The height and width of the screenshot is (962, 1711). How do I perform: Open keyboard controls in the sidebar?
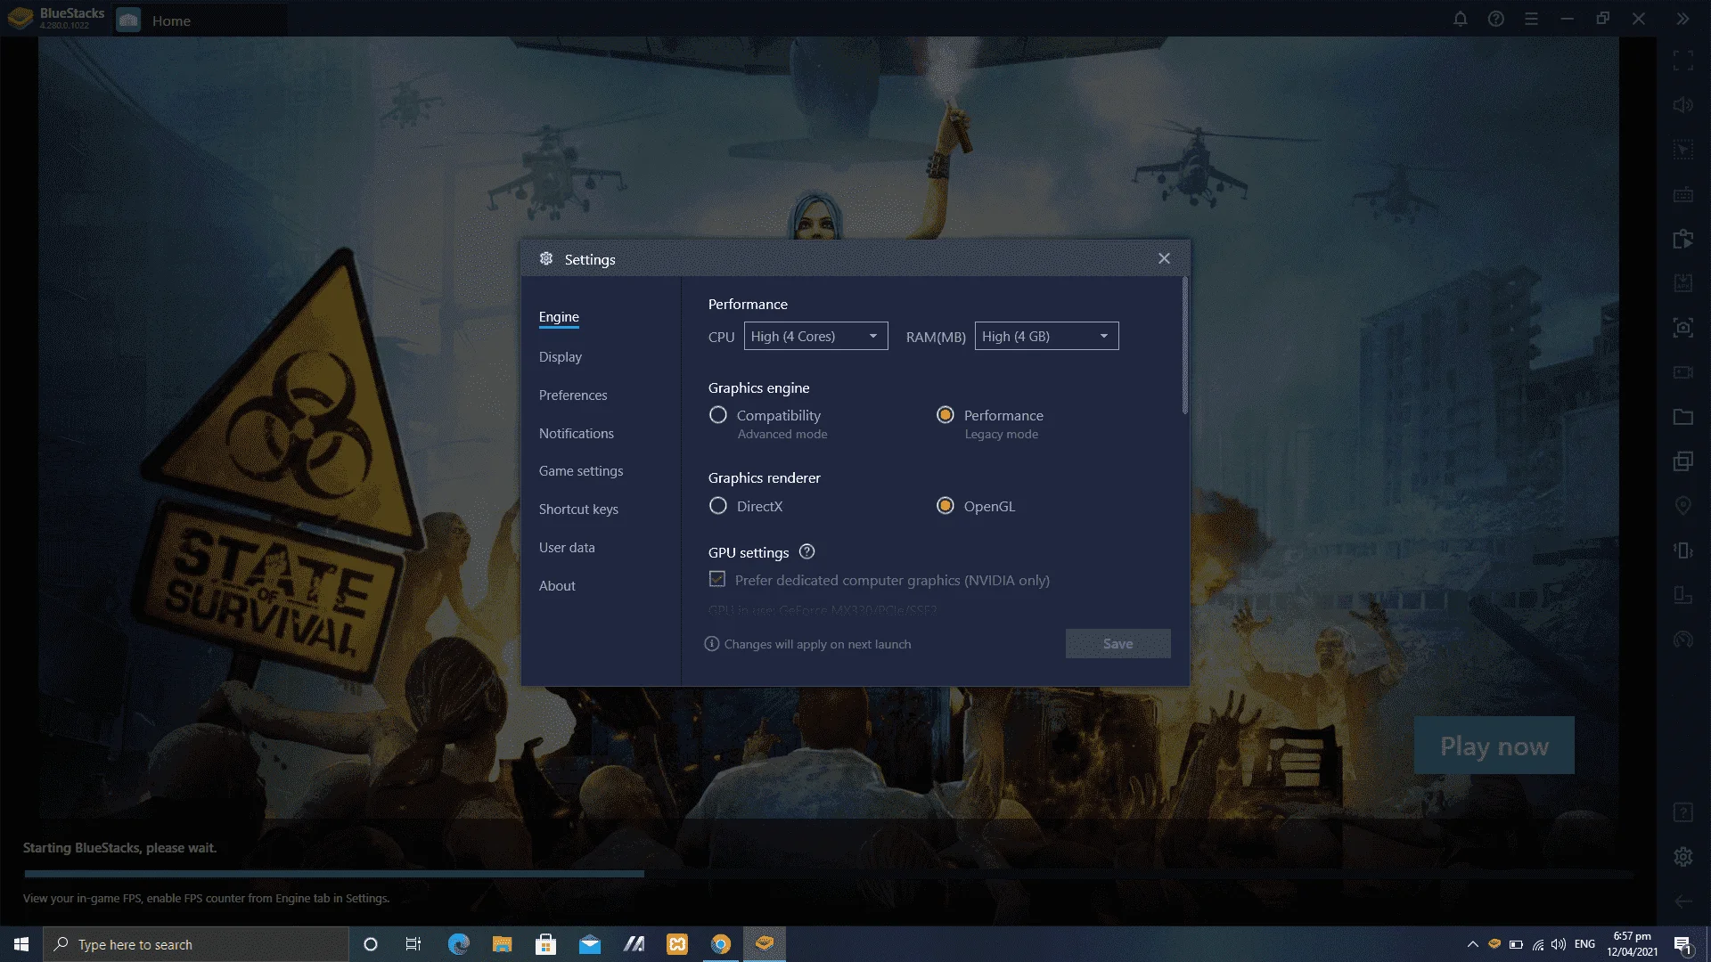click(1683, 194)
